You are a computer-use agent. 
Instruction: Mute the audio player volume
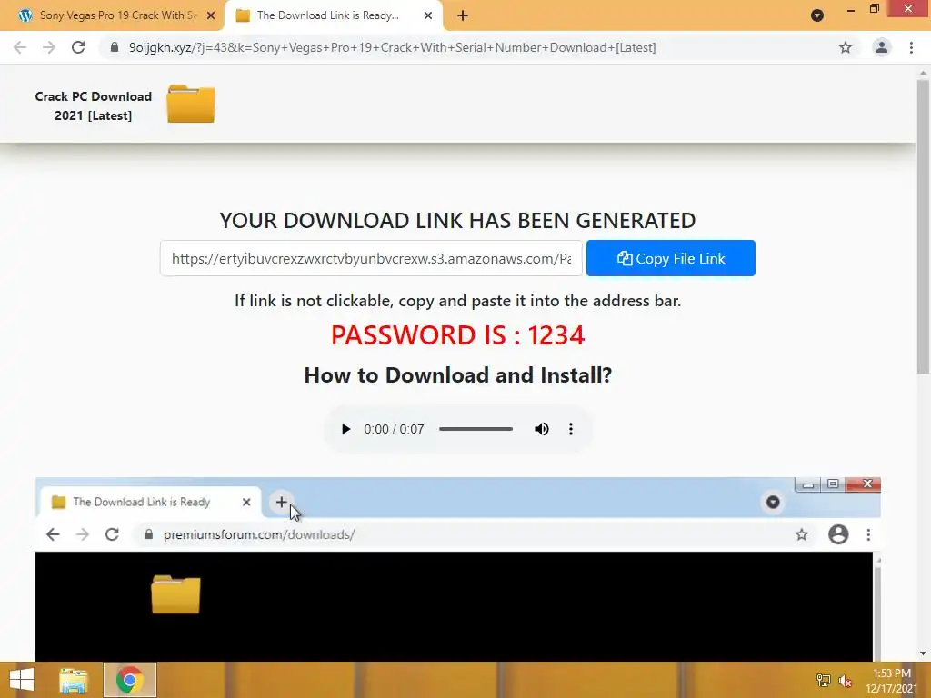pyautogui.click(x=542, y=429)
